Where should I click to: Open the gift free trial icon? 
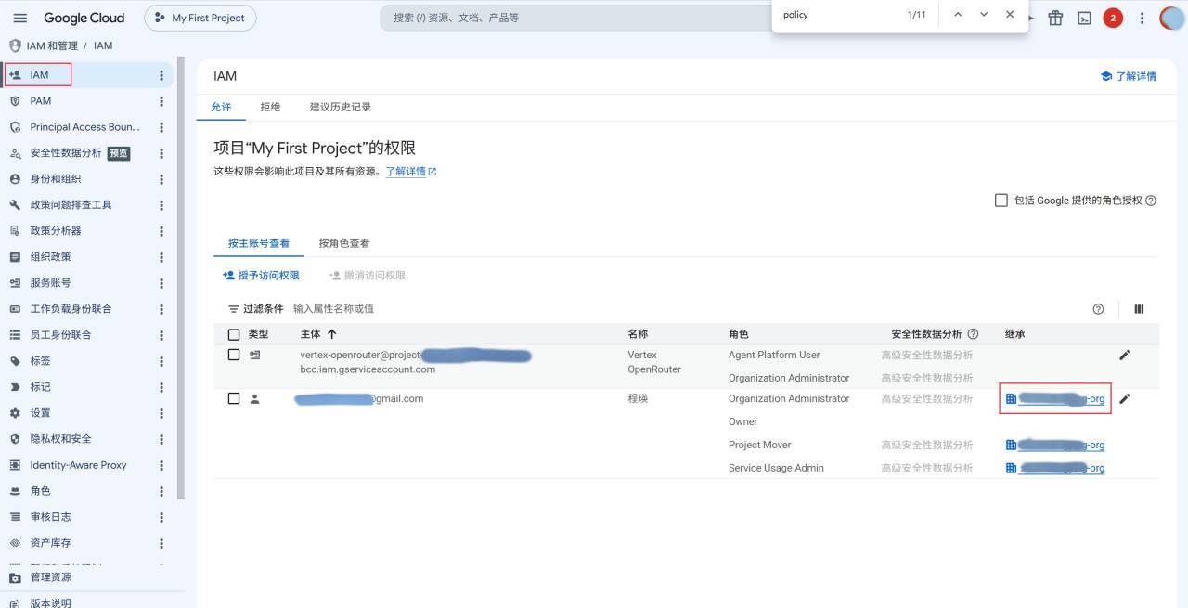(x=1055, y=18)
